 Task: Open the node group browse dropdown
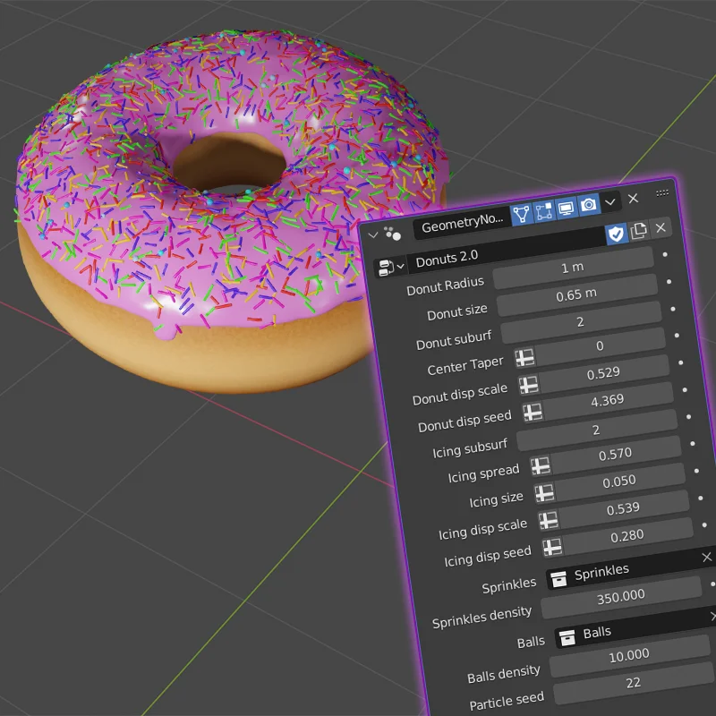pos(388,268)
